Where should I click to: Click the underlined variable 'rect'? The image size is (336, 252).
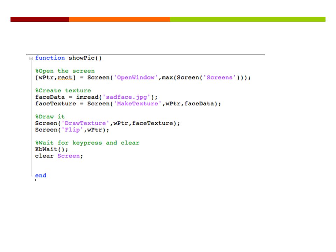pyautogui.click(x=65, y=78)
